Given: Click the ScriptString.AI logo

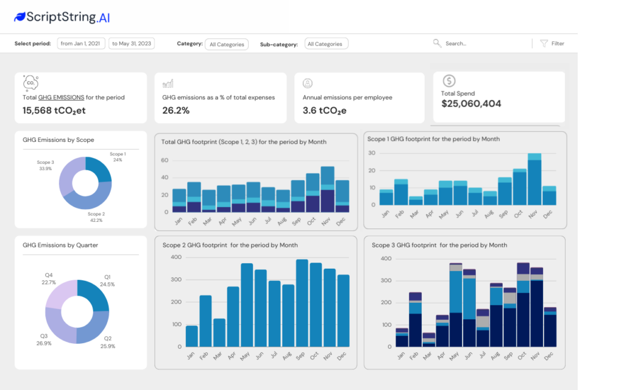Looking at the screenshot, I should click(62, 17).
